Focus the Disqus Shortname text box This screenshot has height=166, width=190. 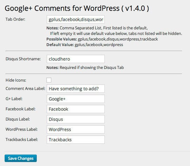(76, 59)
